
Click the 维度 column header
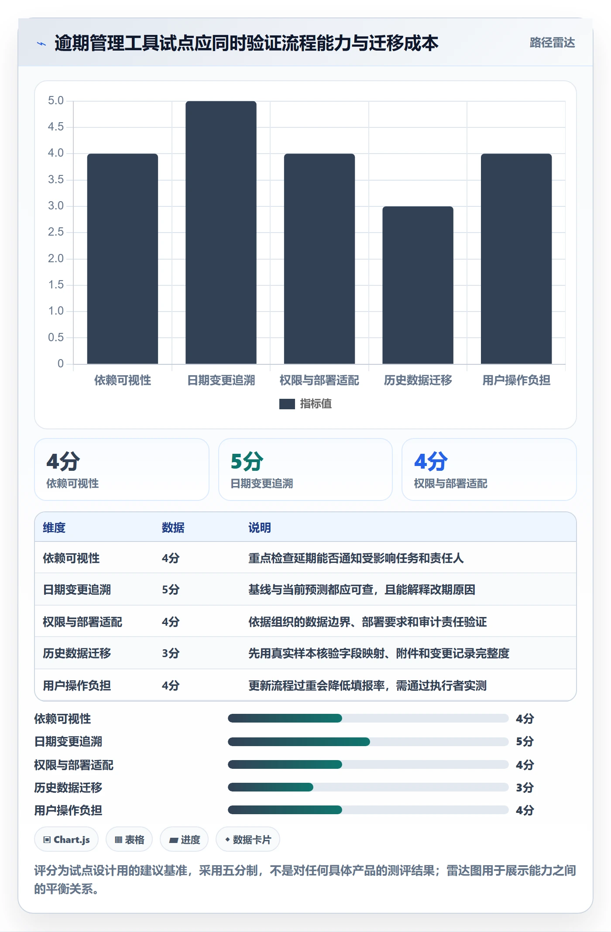click(x=54, y=528)
